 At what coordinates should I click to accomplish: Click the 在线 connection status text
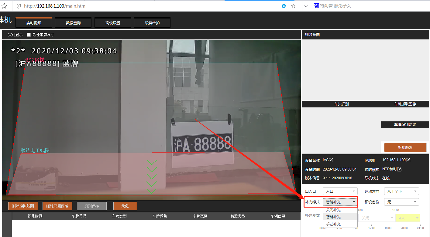(386, 178)
